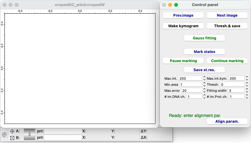251x143 pixels.
Task: Raise the Max.error value with stepper
Action: (x=204, y=89)
